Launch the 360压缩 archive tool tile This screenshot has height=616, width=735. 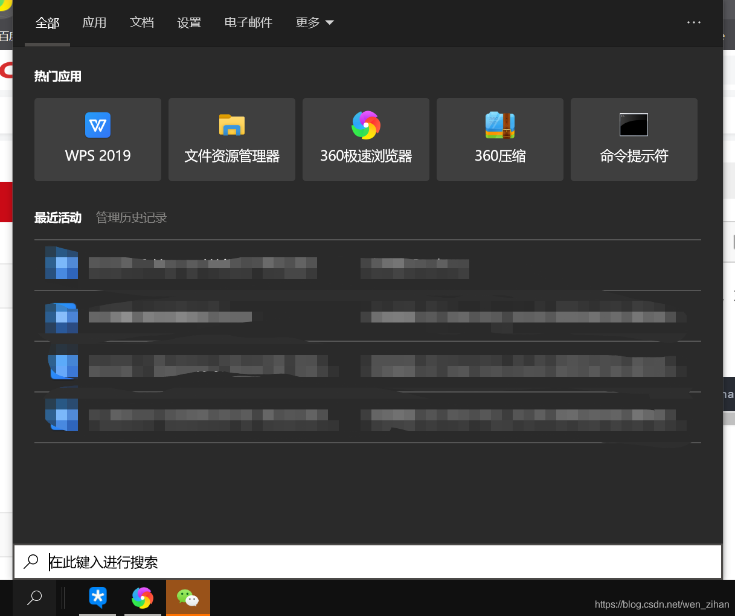tap(500, 140)
